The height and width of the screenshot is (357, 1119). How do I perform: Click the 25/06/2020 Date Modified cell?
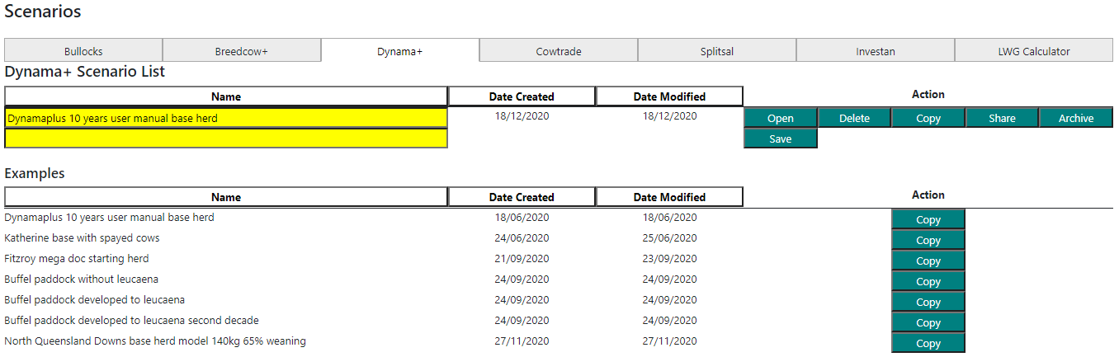(x=669, y=238)
